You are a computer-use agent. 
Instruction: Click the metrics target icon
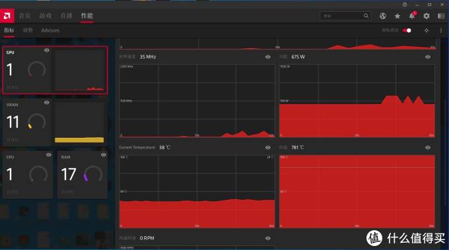(427, 30)
